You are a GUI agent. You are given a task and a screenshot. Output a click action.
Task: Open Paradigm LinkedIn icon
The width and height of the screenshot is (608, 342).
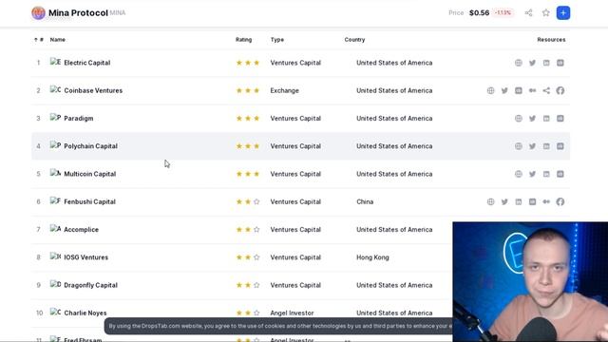[546, 118]
